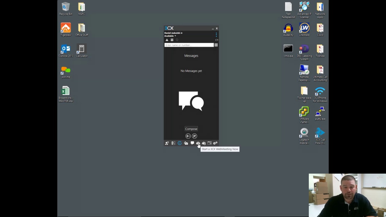Select the Calculator shortcut
Viewport: 386px width, 217px height.
point(82,51)
